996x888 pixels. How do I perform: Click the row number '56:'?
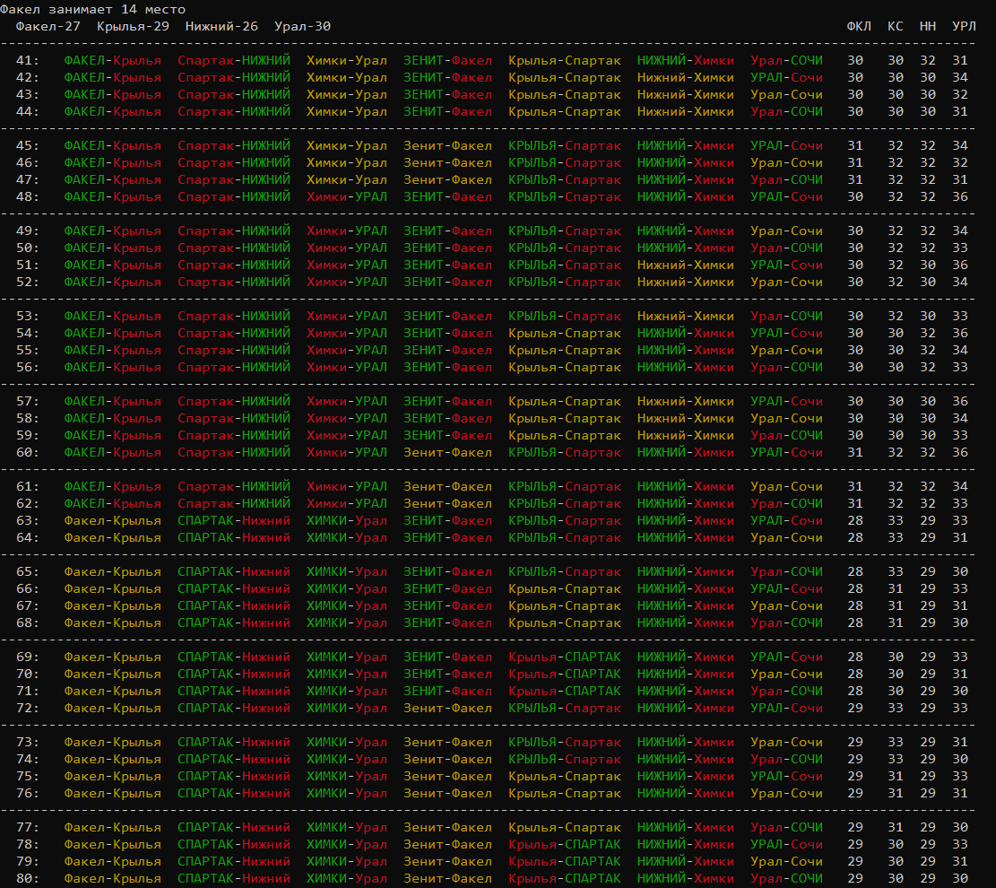coord(28,368)
